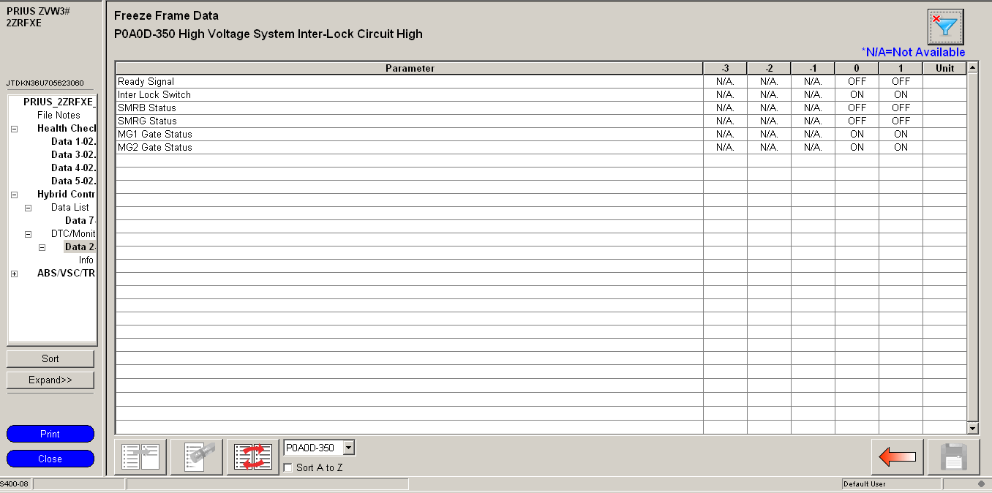Select Data 1-02 in the tree
Viewport: 992px width, 493px height.
pyautogui.click(x=73, y=141)
